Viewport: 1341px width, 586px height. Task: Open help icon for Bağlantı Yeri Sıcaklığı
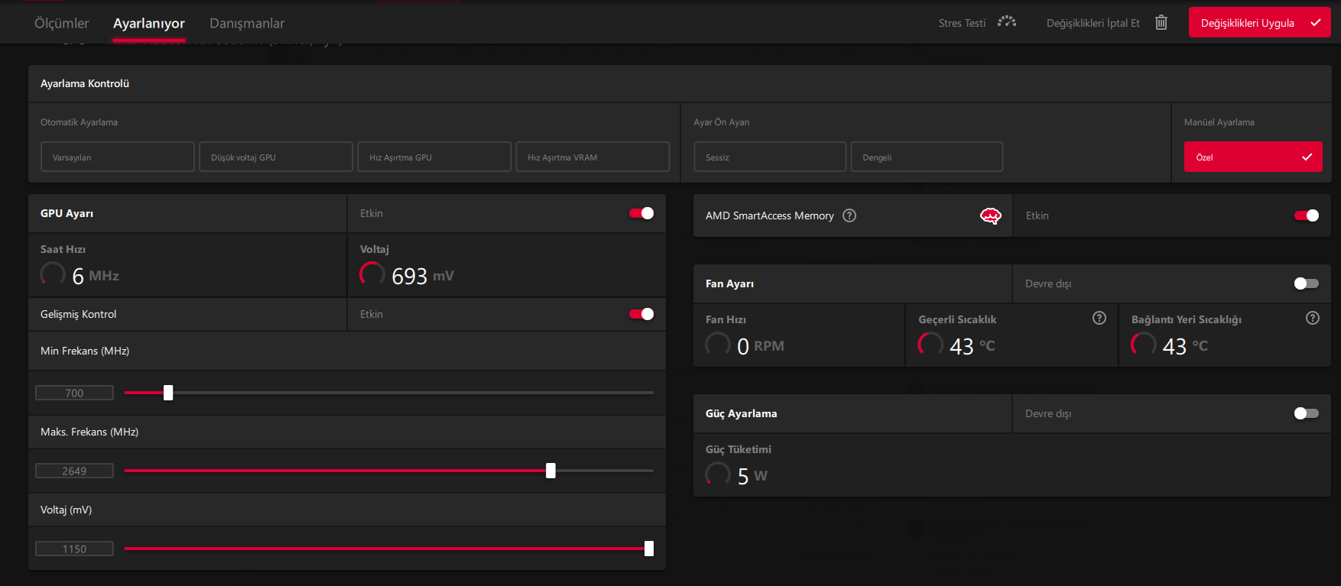tap(1313, 318)
